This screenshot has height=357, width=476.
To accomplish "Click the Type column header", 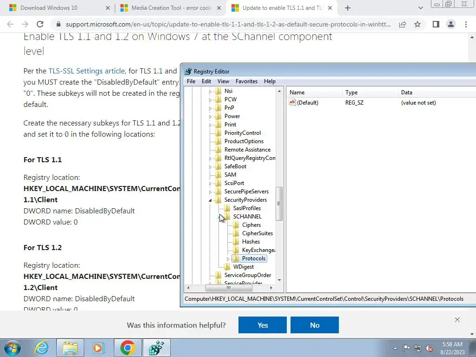I will pos(370,93).
